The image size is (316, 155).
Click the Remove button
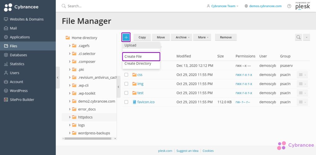pyautogui.click(x=226, y=37)
